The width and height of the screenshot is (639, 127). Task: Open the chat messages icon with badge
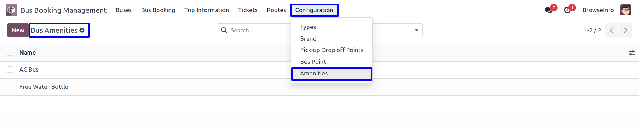point(549,10)
